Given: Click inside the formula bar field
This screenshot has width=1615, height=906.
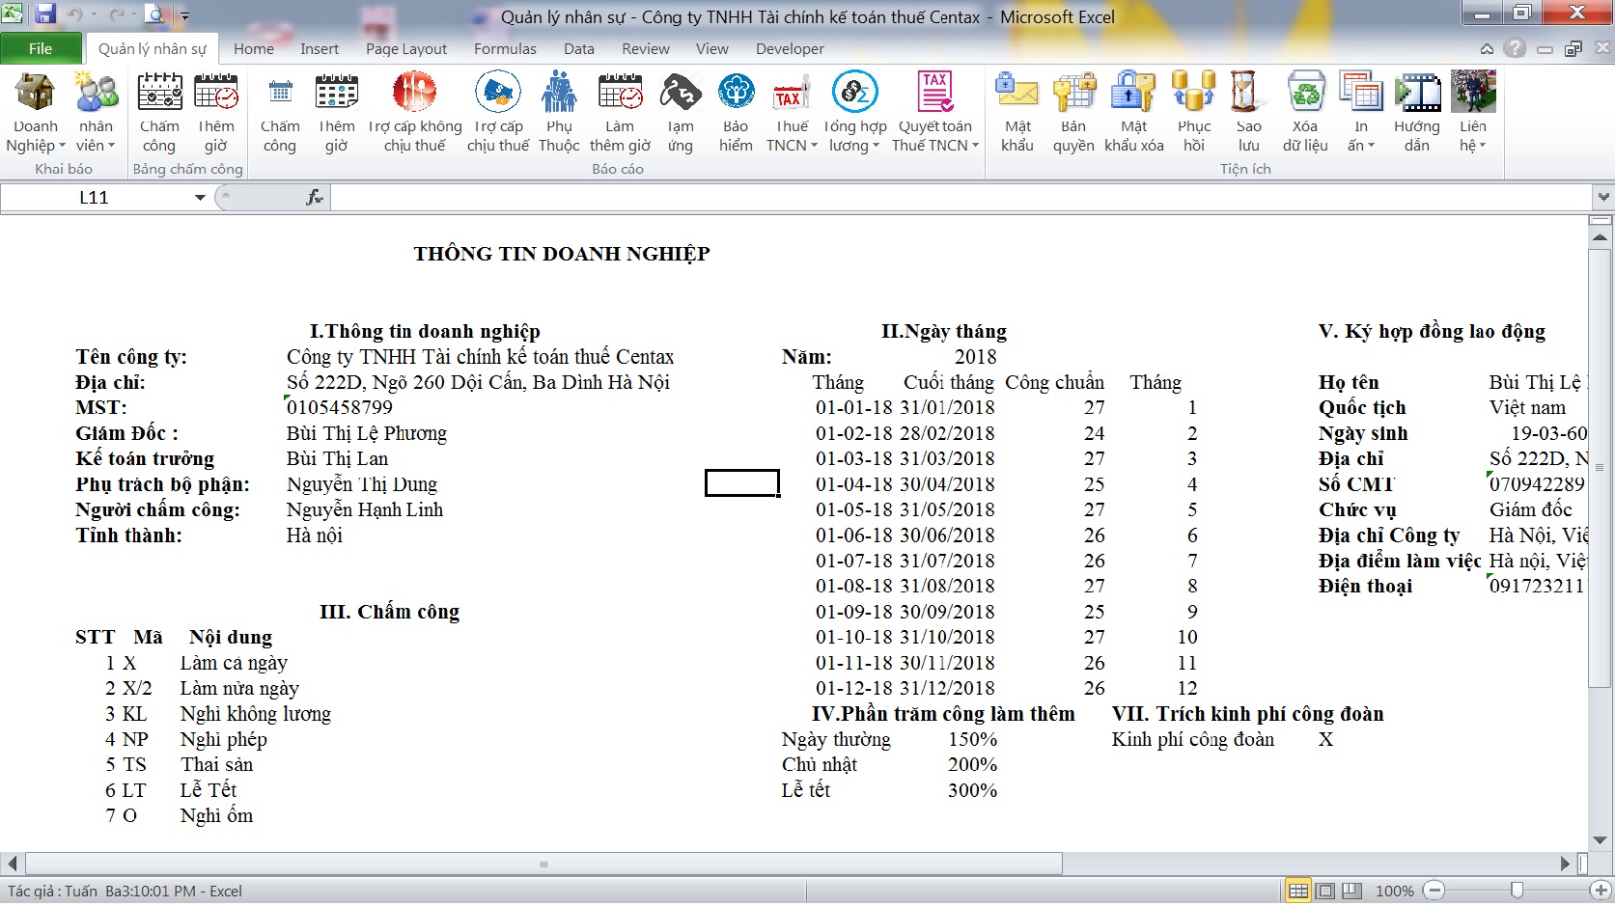Looking at the screenshot, I should coord(956,198).
